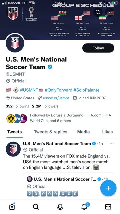The height and width of the screenshot is (214, 120).
Task: Open the Spaces microphone tab icon
Action: tap(60, 207)
